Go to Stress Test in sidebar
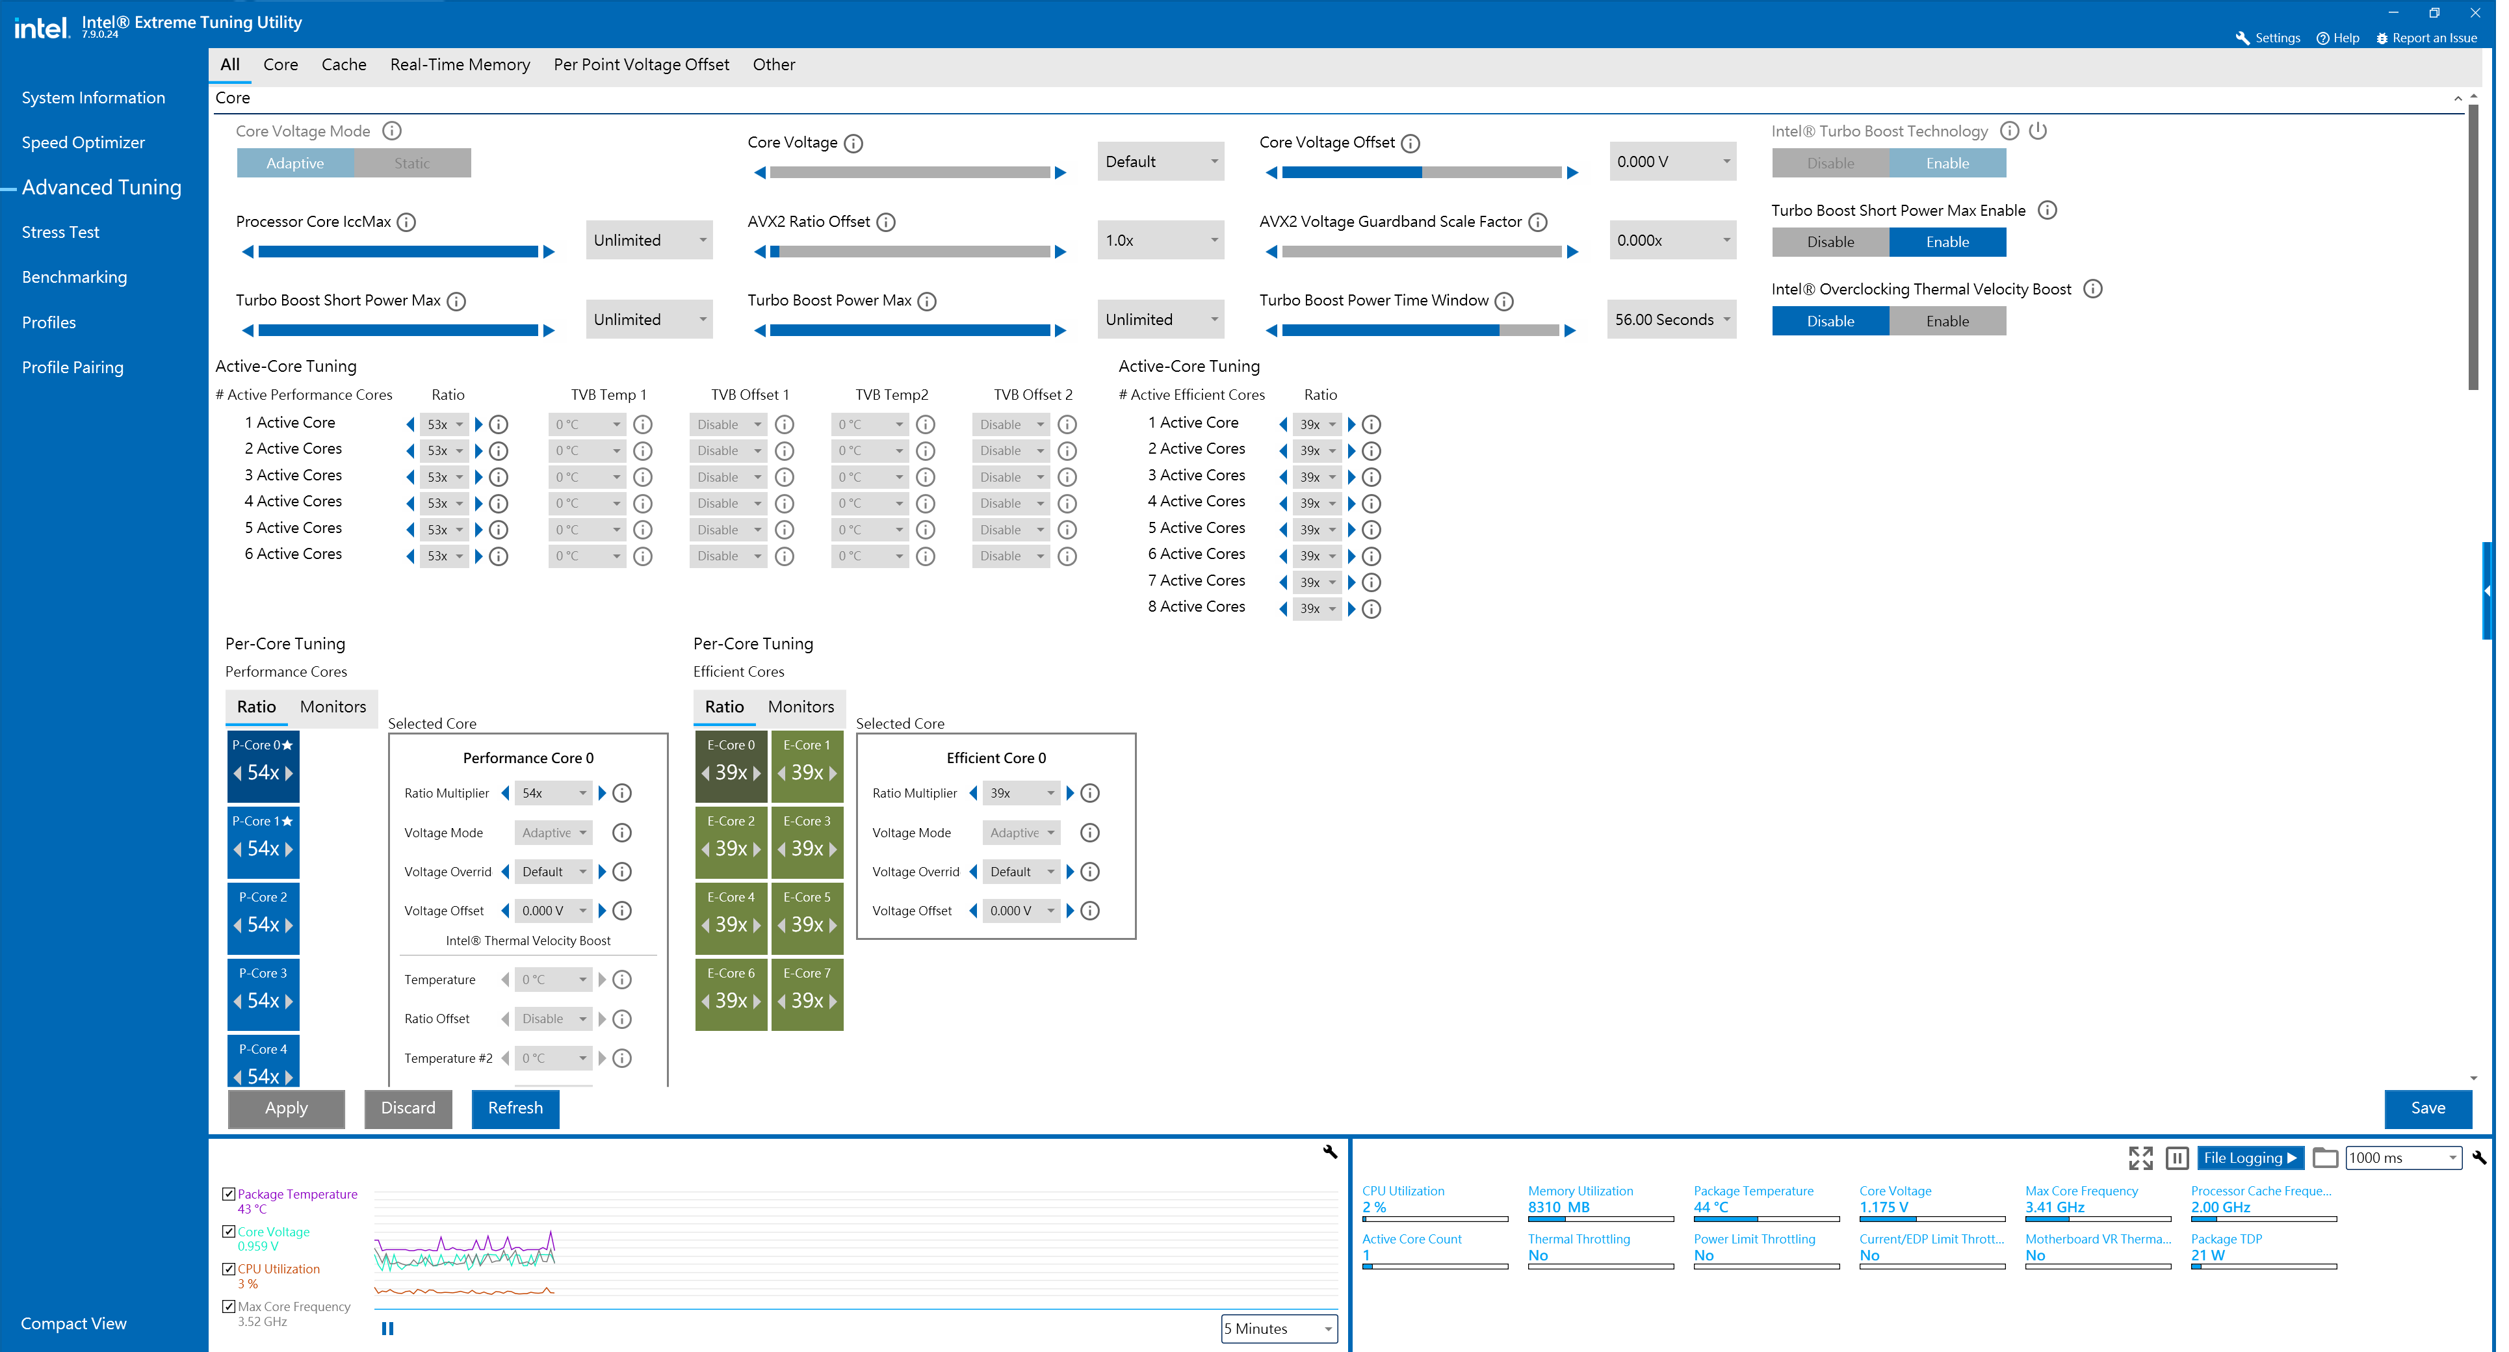The height and width of the screenshot is (1352, 2509). (60, 232)
